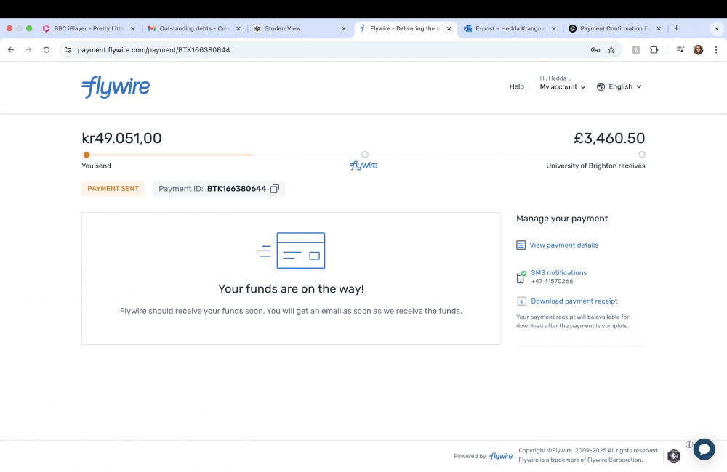Image resolution: width=727 pixels, height=472 pixels.
Task: Expand the My account dropdown
Action: click(563, 87)
